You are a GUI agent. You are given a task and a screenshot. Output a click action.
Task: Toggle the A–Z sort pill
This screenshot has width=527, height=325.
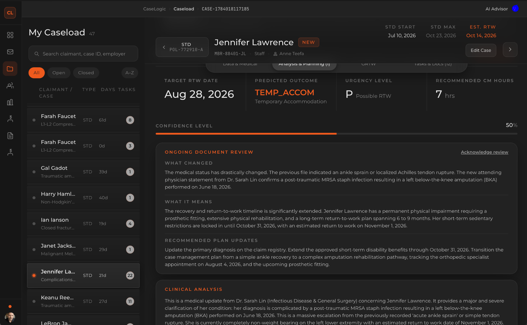130,73
